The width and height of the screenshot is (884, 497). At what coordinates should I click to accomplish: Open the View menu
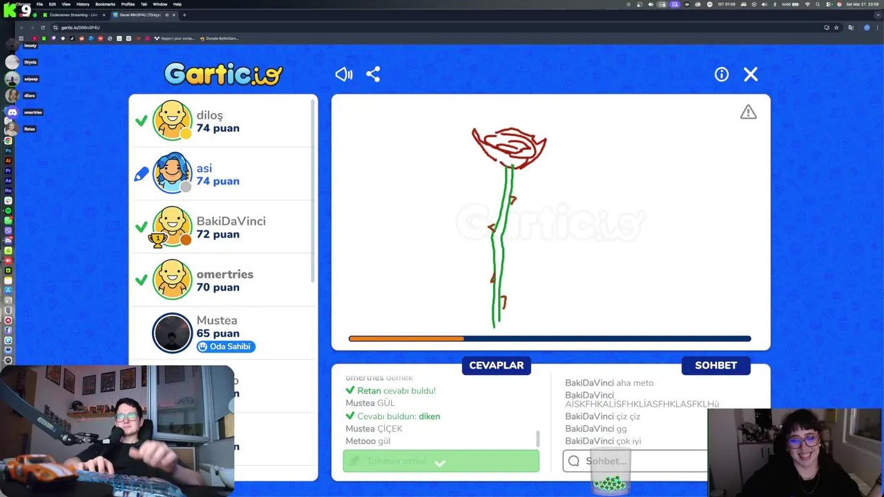tap(66, 4)
